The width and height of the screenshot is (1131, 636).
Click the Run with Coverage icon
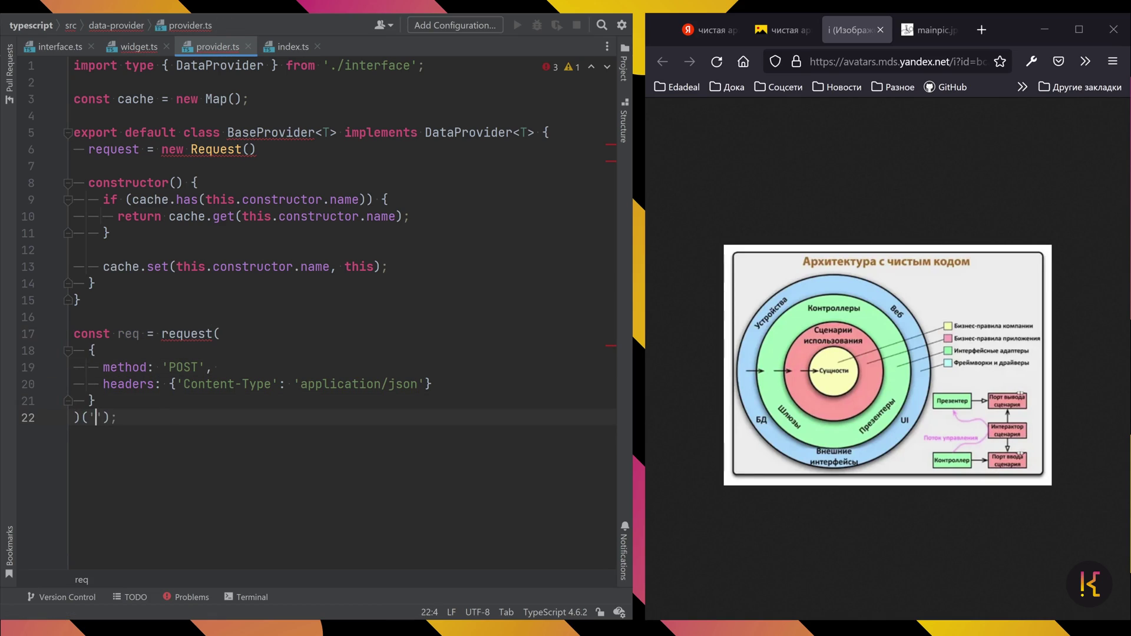[x=557, y=25]
